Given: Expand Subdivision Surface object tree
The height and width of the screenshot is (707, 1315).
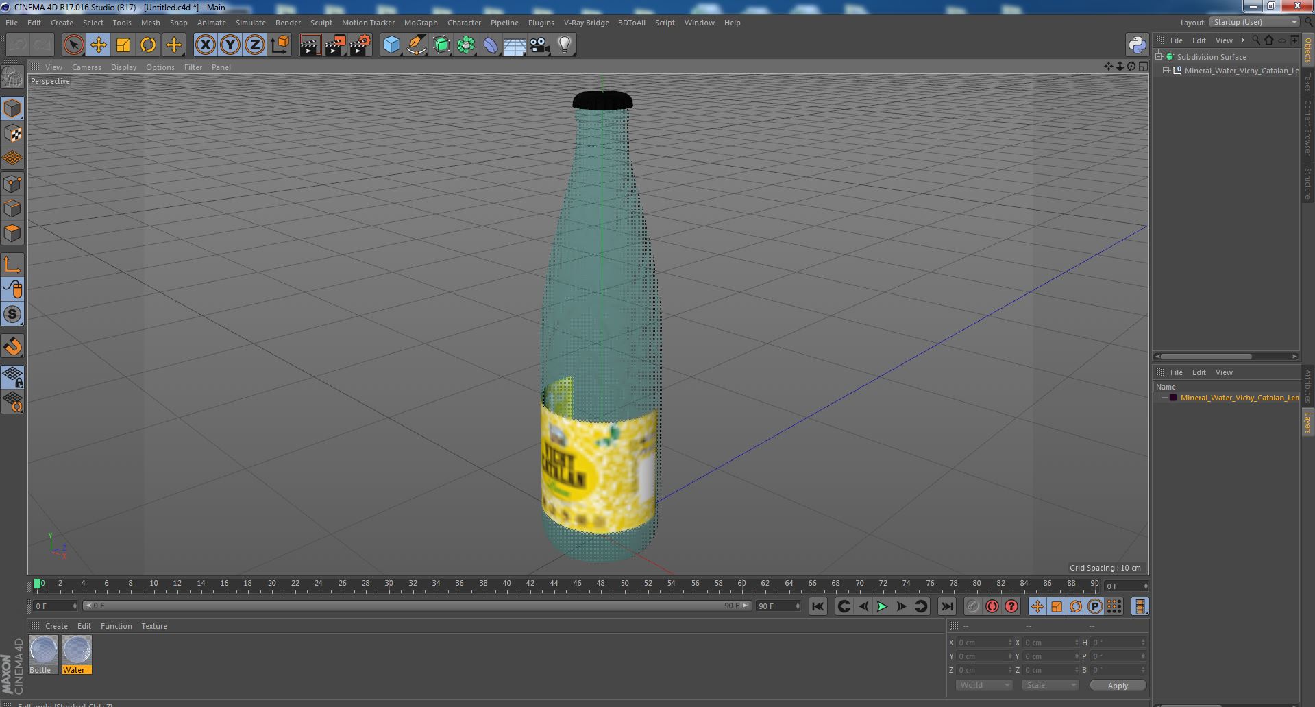Looking at the screenshot, I should tap(1158, 57).
